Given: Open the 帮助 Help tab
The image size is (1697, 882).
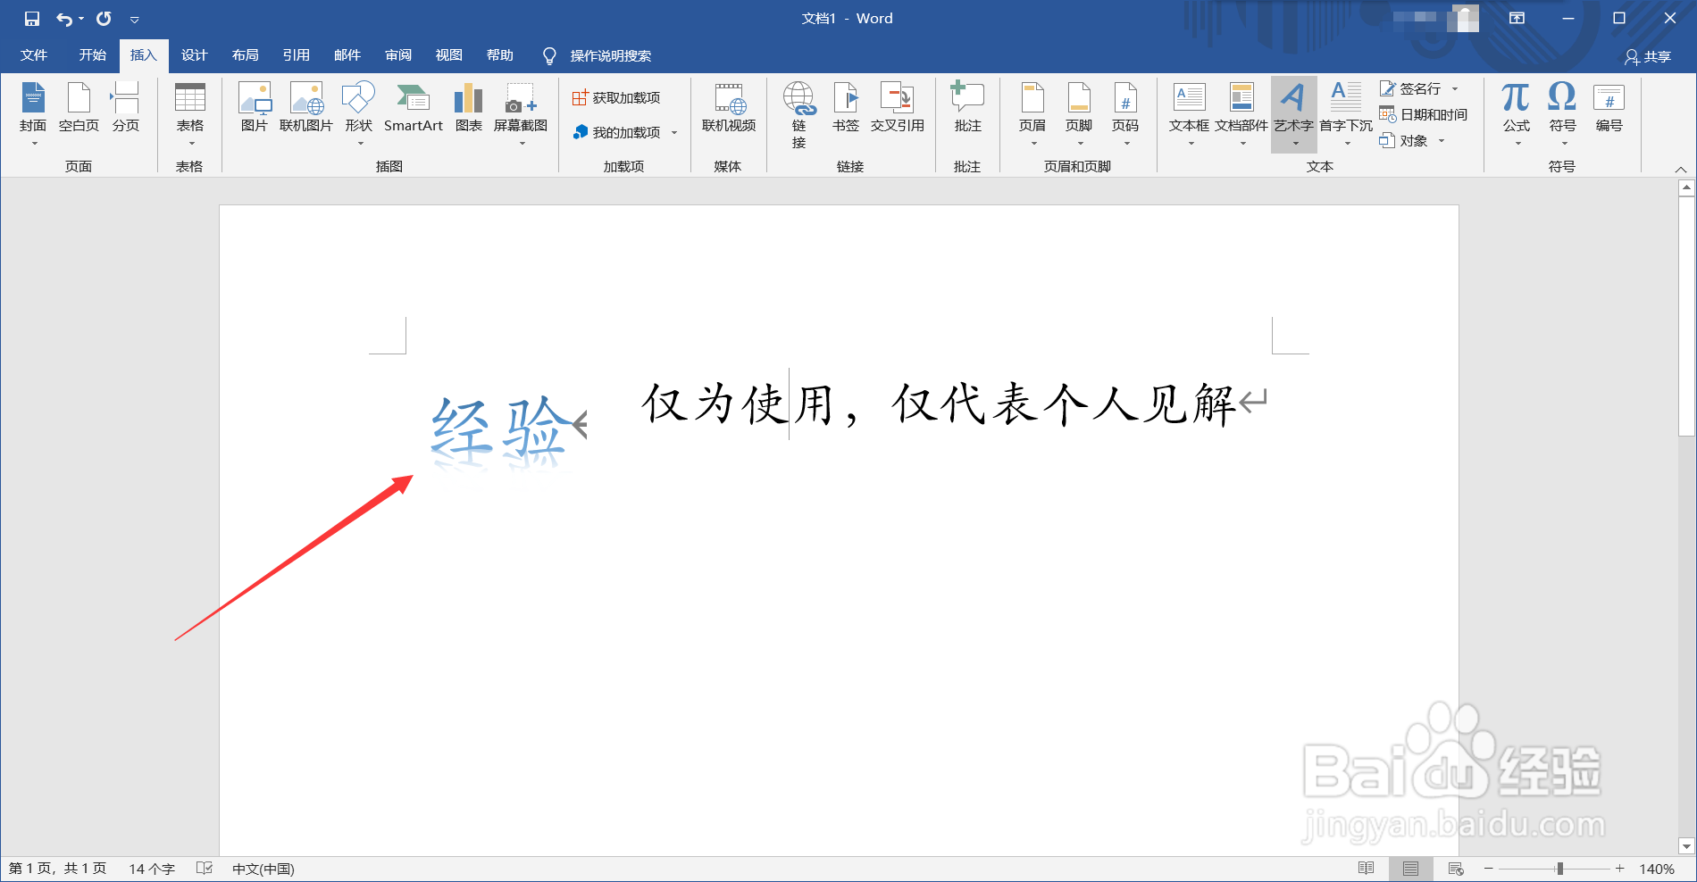Looking at the screenshot, I should pyautogui.click(x=499, y=55).
